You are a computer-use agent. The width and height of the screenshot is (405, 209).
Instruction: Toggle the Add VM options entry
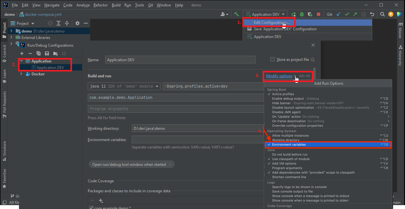point(328,163)
